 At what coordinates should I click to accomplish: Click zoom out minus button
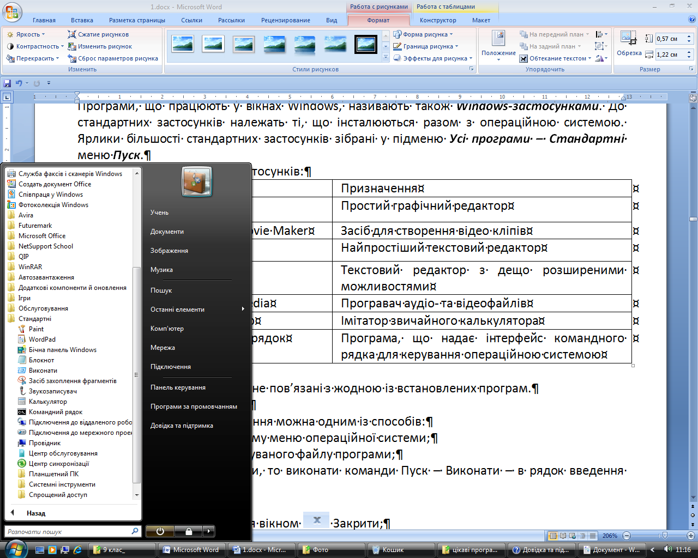[x=627, y=536]
